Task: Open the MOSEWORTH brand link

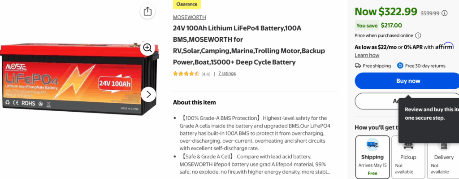Action: [x=190, y=17]
